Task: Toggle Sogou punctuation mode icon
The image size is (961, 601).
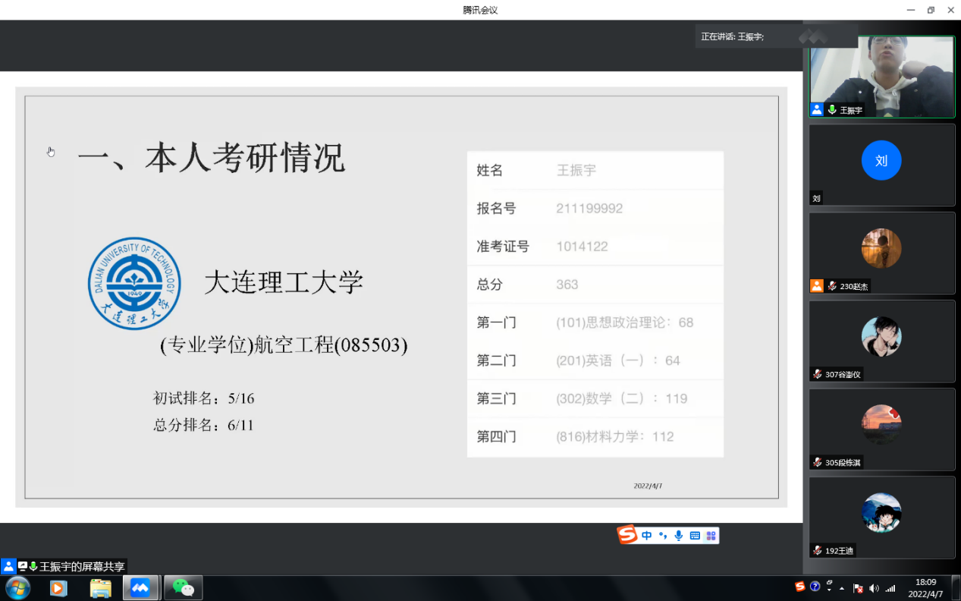Action: tap(663, 536)
